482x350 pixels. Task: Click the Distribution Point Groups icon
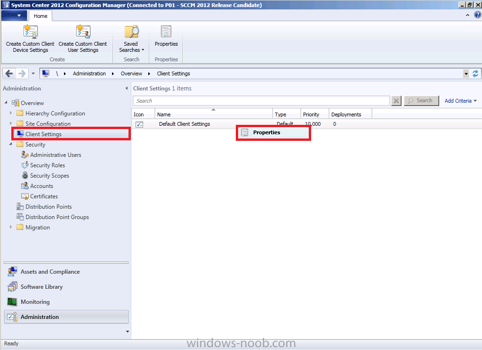click(20, 217)
